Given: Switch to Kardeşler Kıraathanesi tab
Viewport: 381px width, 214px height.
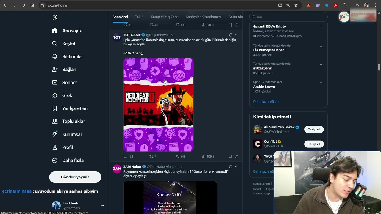Looking at the screenshot, I should 204,17.
